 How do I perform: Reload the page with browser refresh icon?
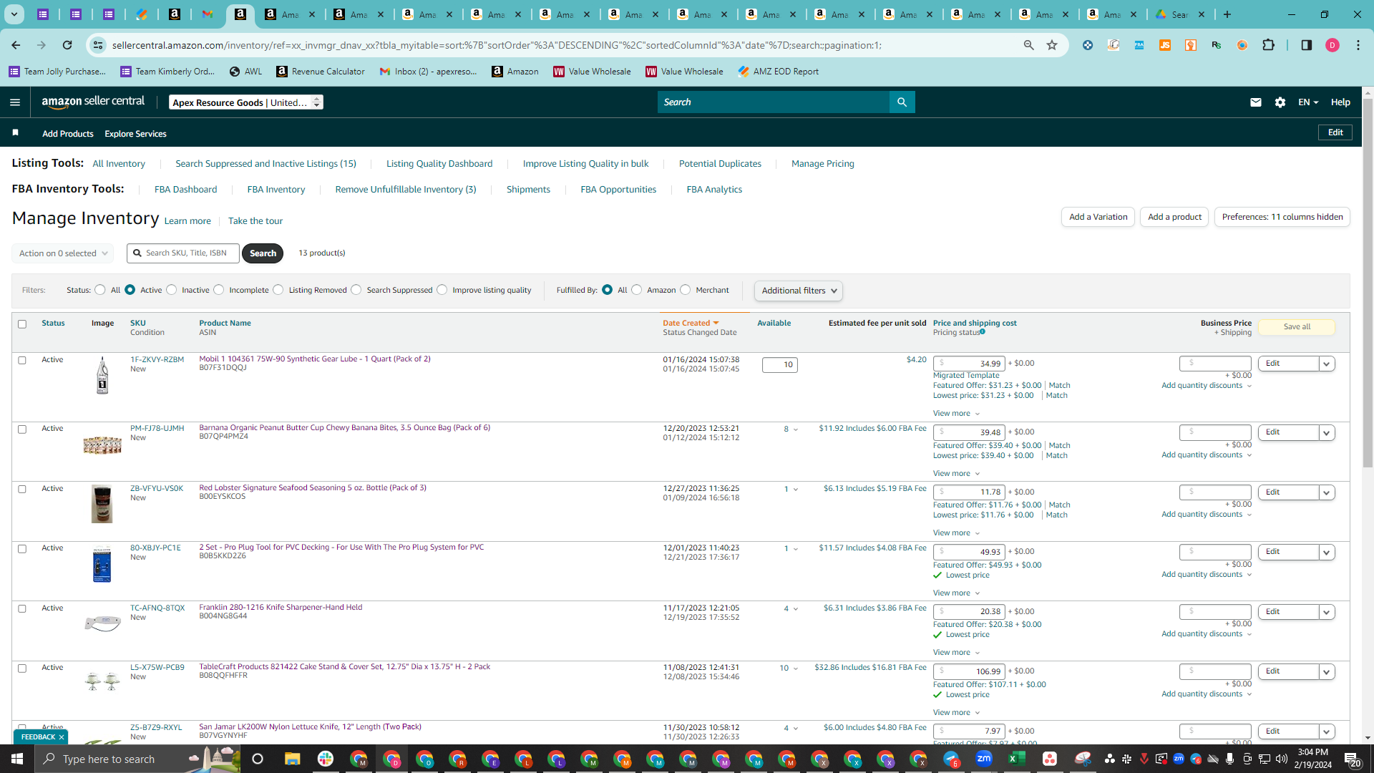[x=67, y=45]
